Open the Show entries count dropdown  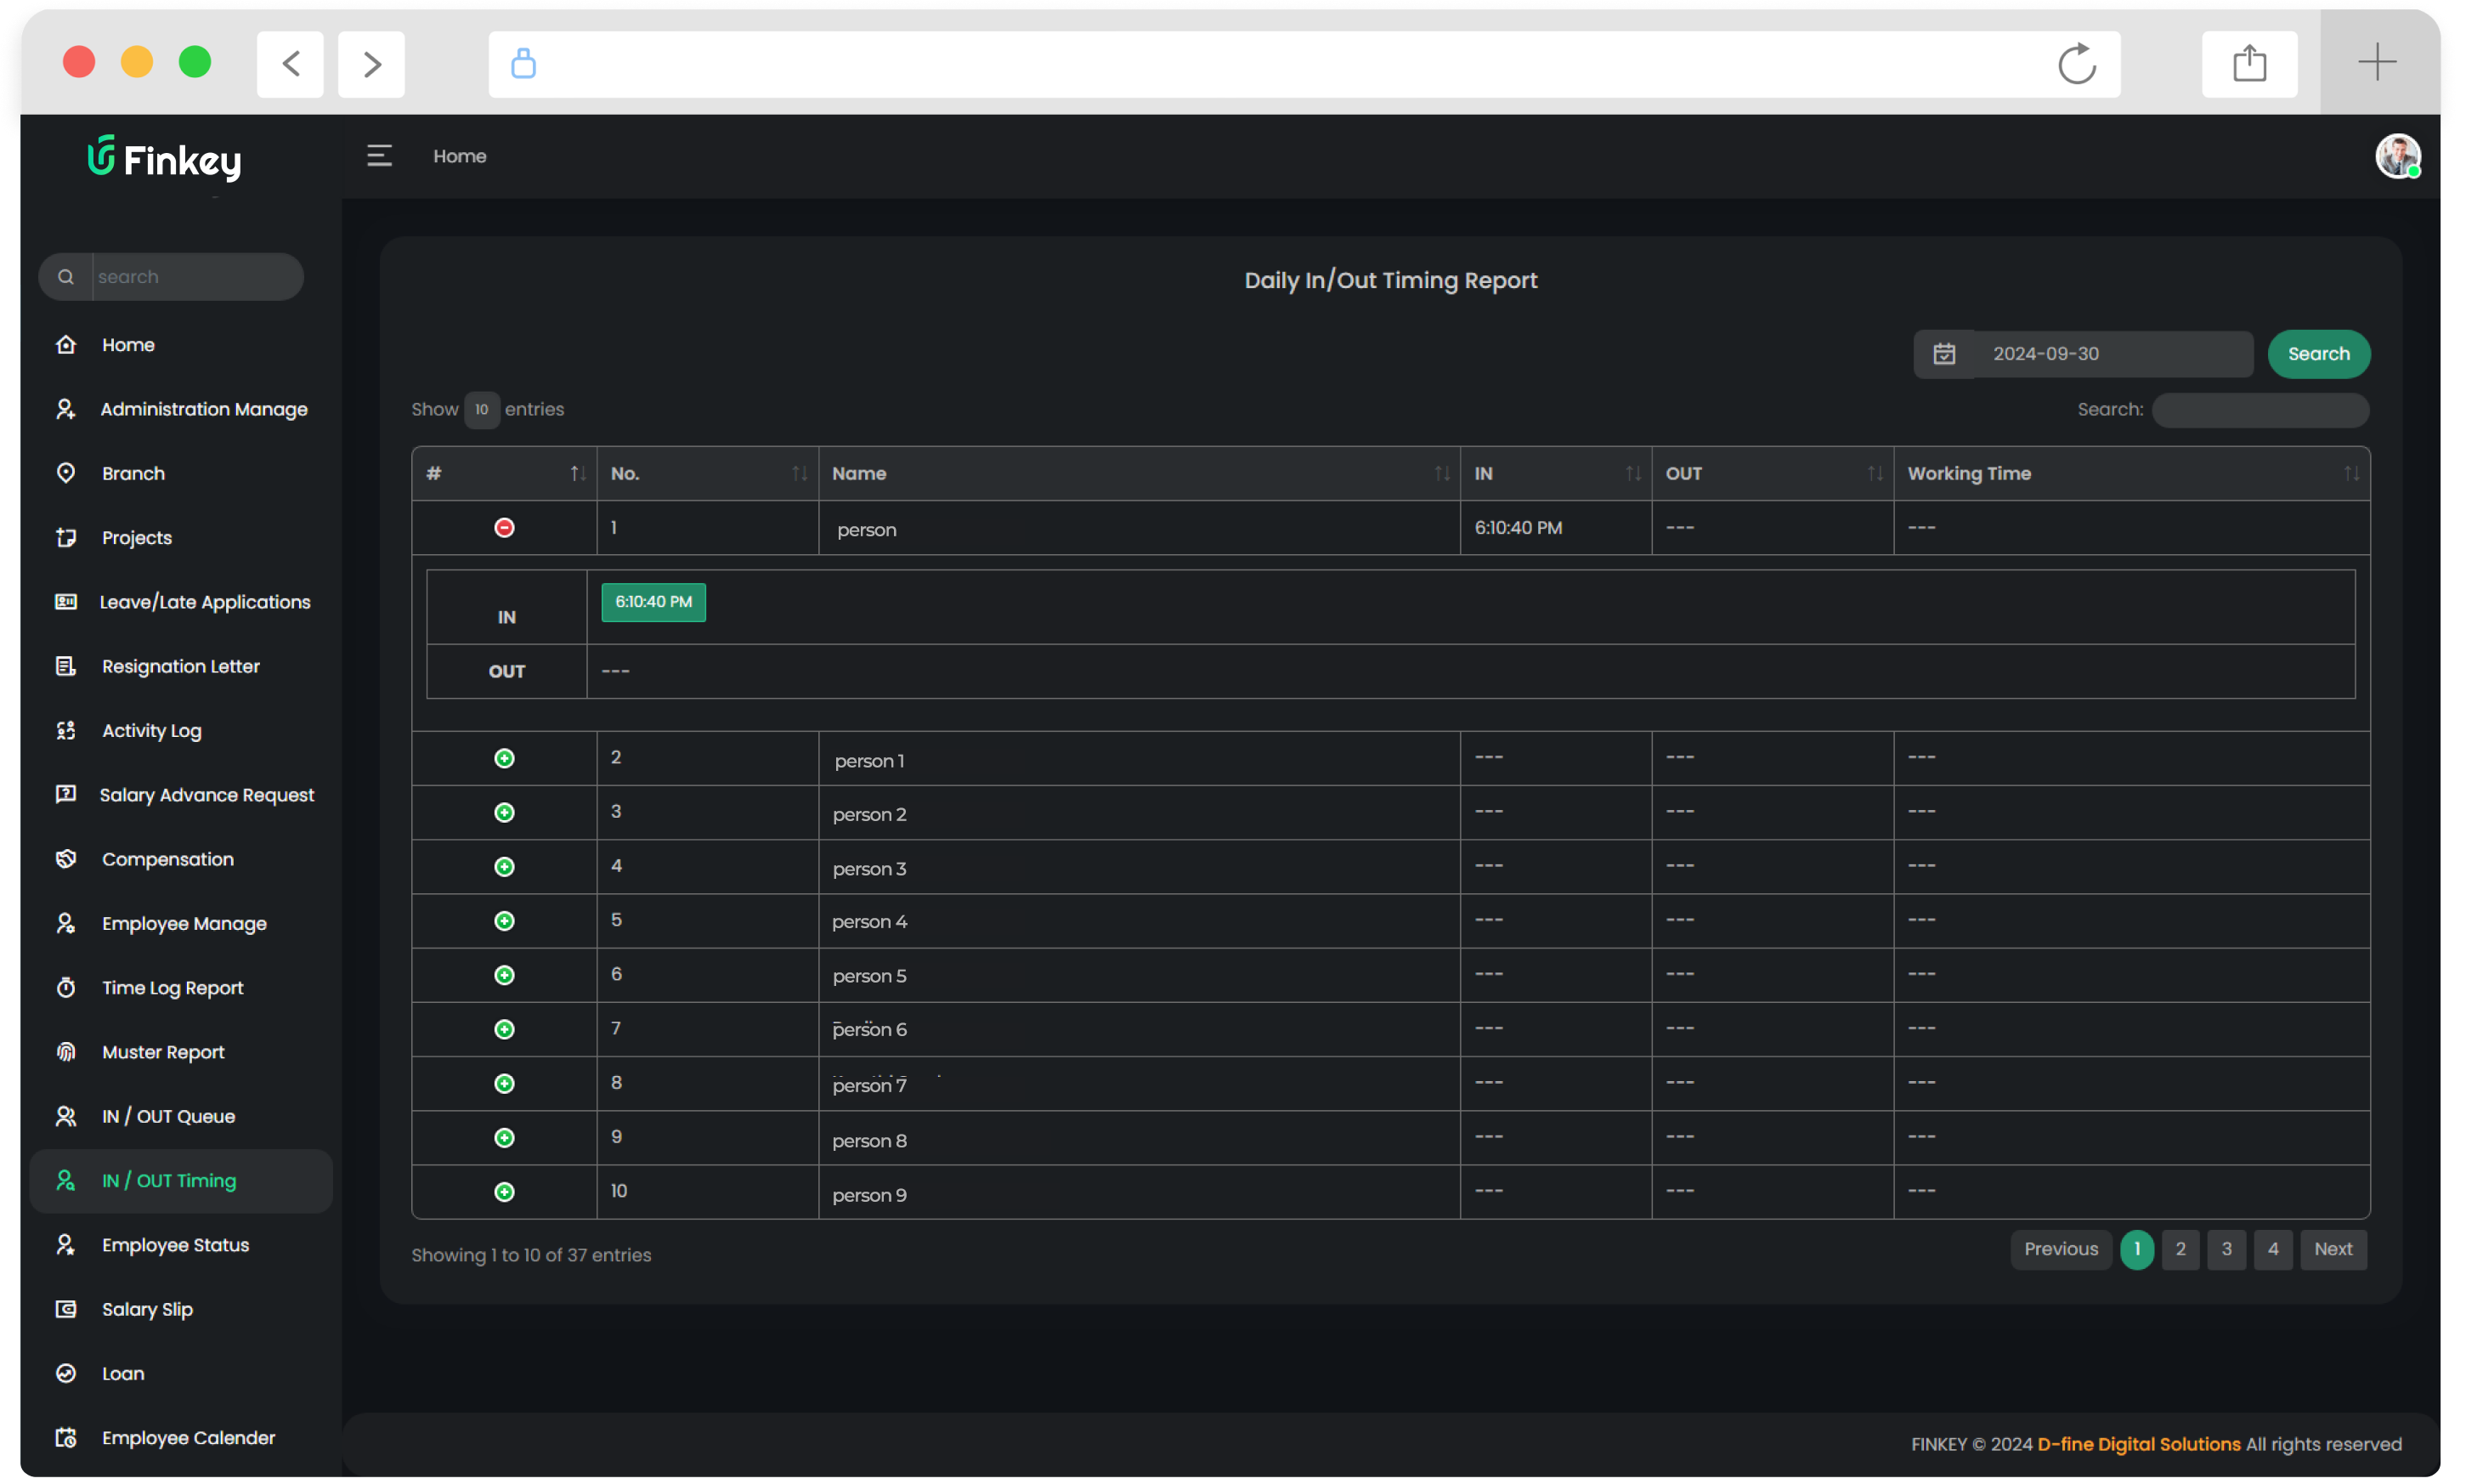pos(482,410)
